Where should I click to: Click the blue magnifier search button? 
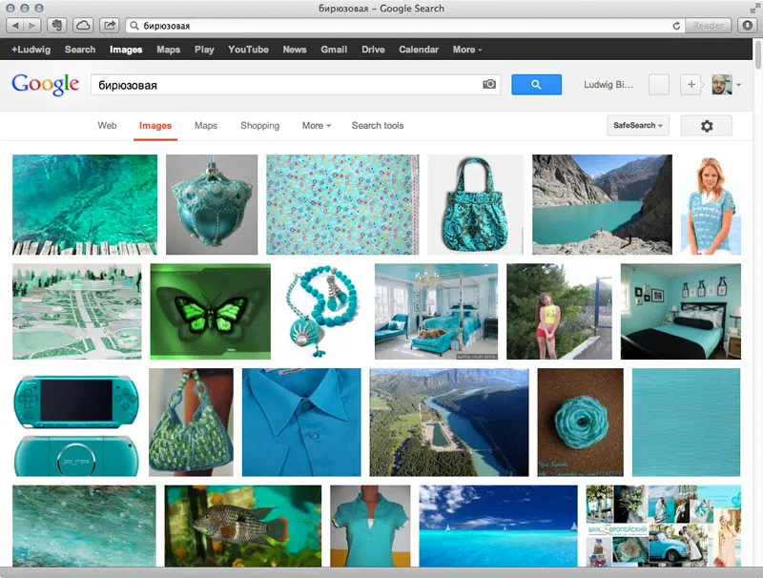tap(536, 85)
